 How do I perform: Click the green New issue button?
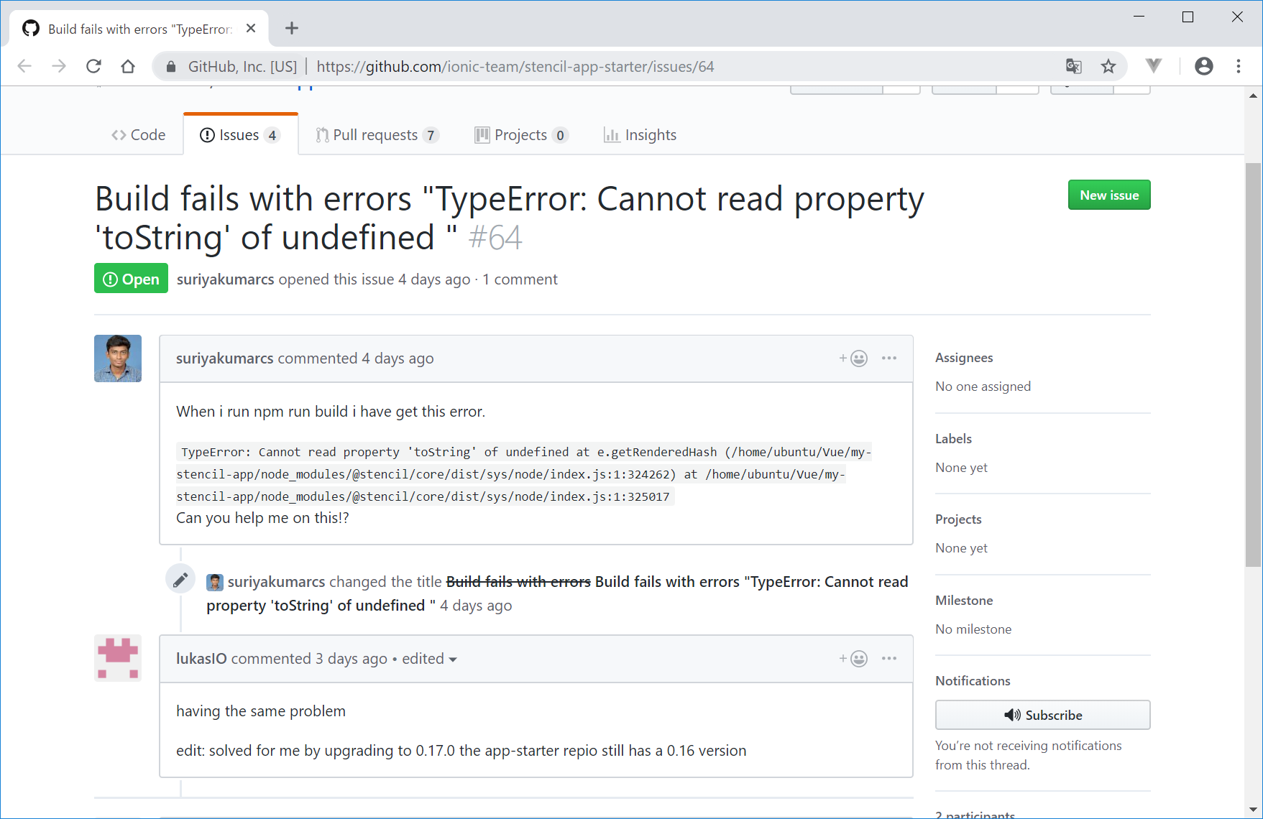1108,195
